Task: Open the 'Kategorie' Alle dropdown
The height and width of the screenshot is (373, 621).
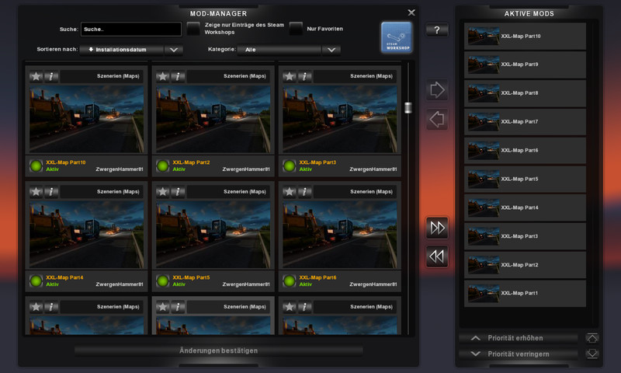Action: 289,50
